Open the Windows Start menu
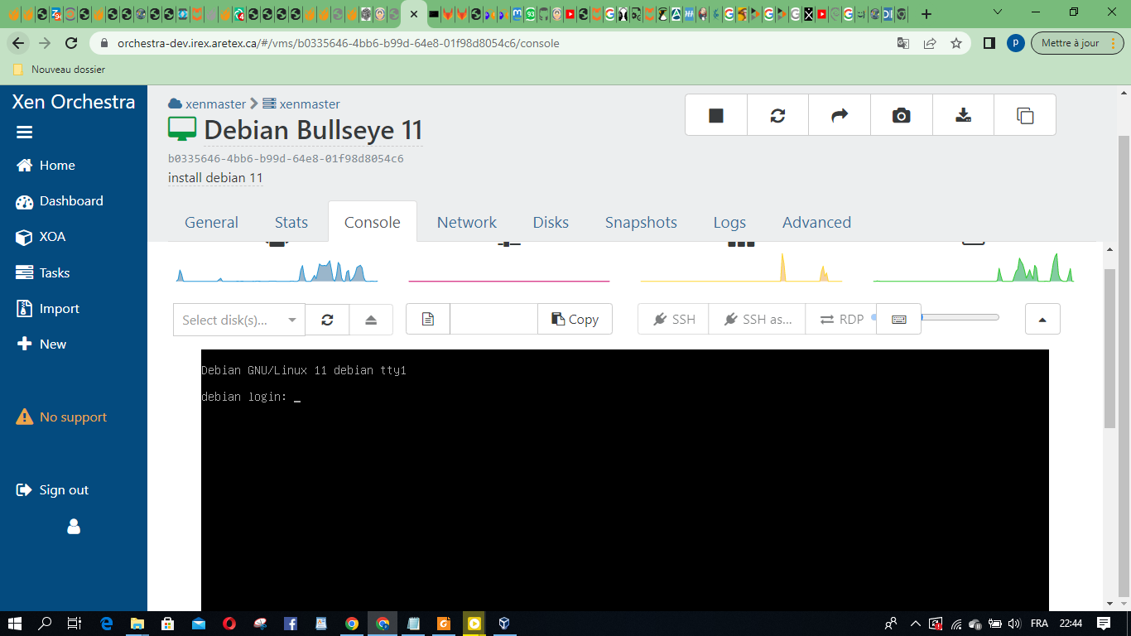The height and width of the screenshot is (636, 1131). 14,624
